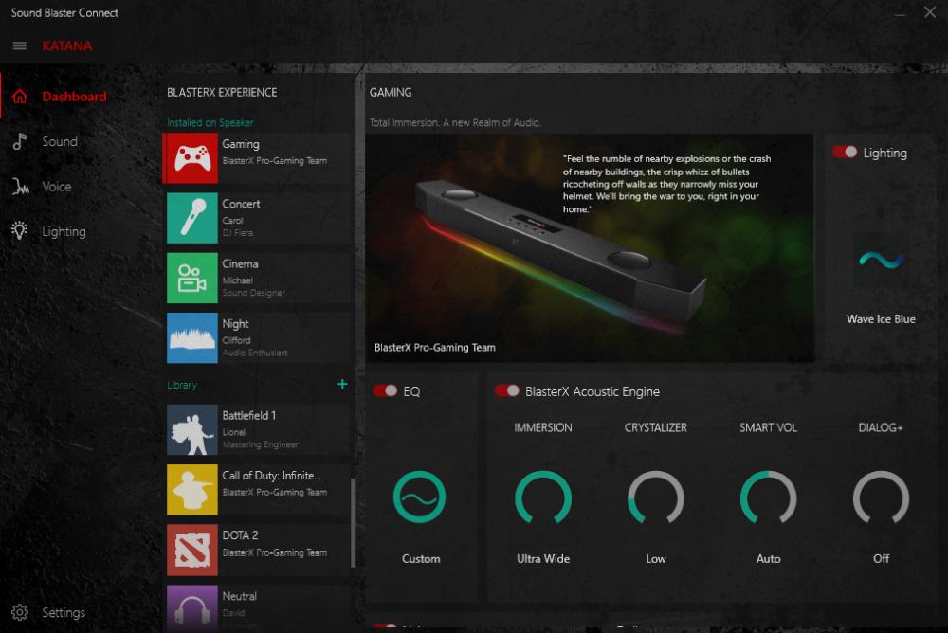948x633 pixels.
Task: Adjust the Crystalizer Low dial
Action: click(x=656, y=497)
